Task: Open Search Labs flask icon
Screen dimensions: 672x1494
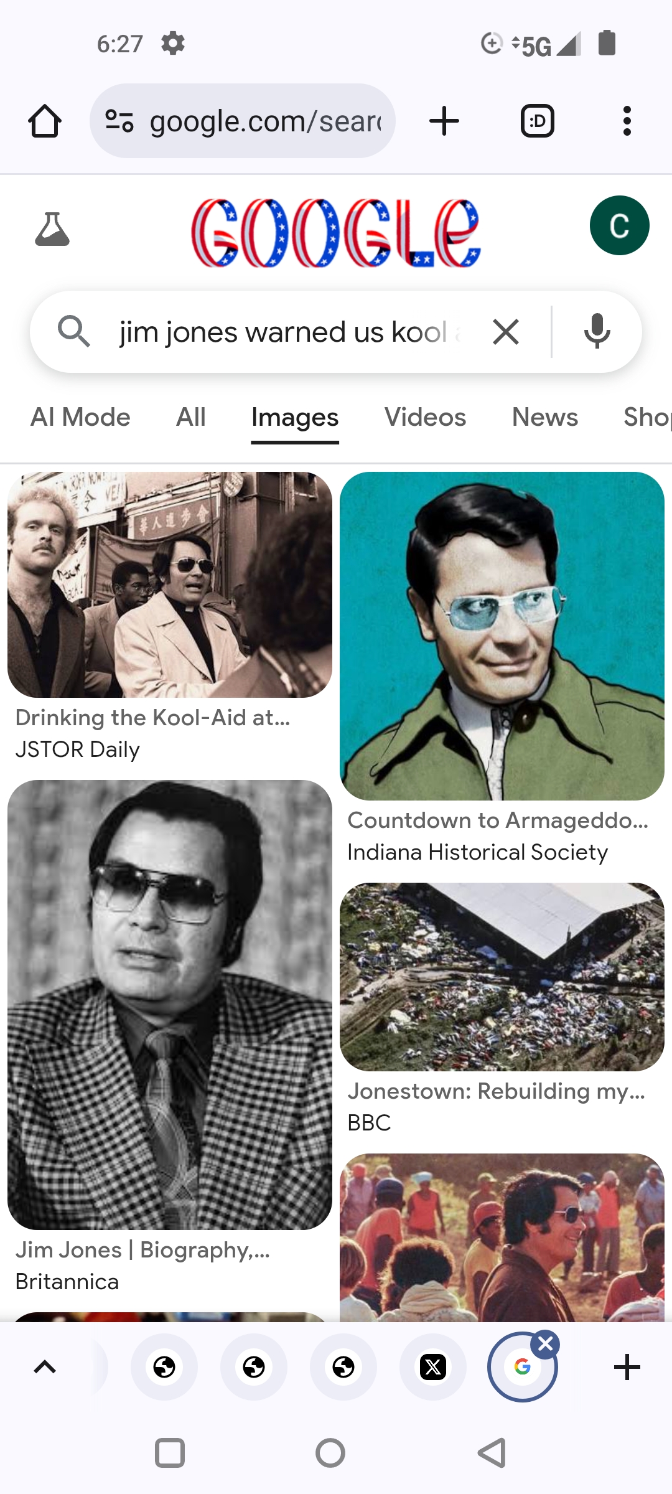Action: [52, 229]
